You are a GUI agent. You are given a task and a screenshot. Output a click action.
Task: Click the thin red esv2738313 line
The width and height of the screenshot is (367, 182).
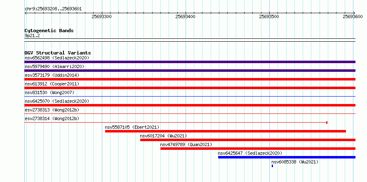[x=190, y=114]
